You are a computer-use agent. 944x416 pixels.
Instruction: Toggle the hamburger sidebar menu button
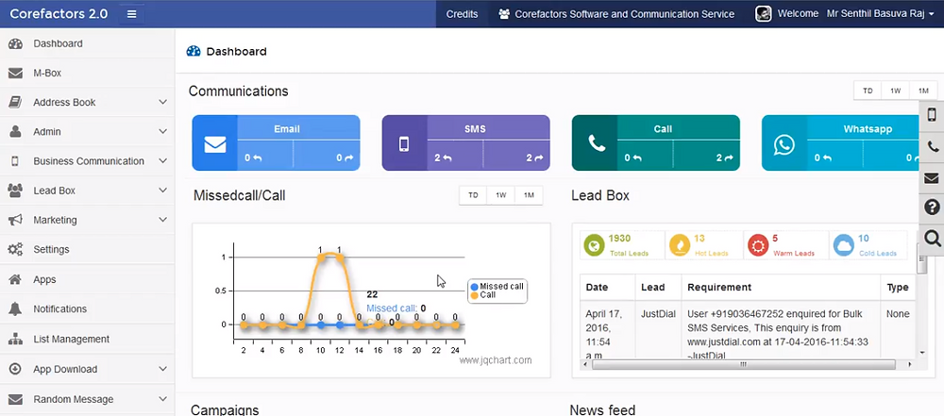coord(132,14)
